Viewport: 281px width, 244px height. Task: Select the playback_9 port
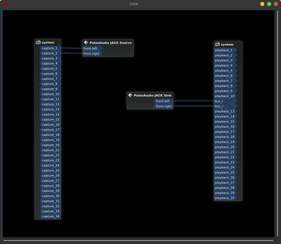(x=225, y=91)
